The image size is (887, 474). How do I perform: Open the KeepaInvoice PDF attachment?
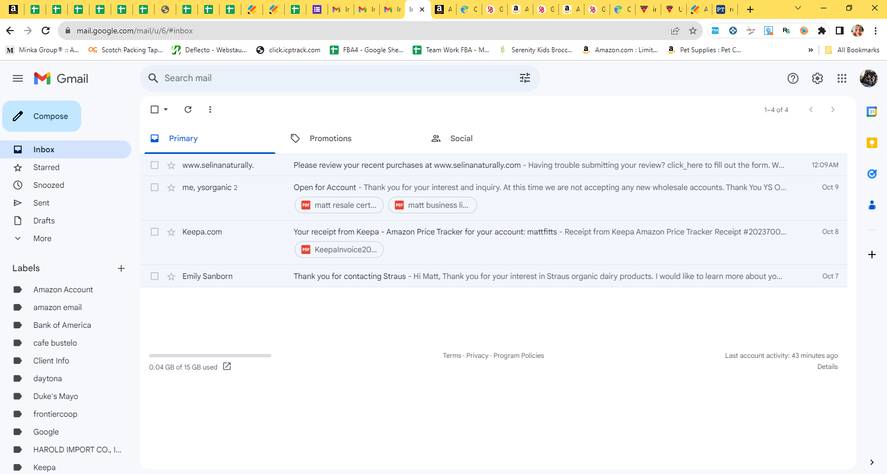tap(339, 250)
